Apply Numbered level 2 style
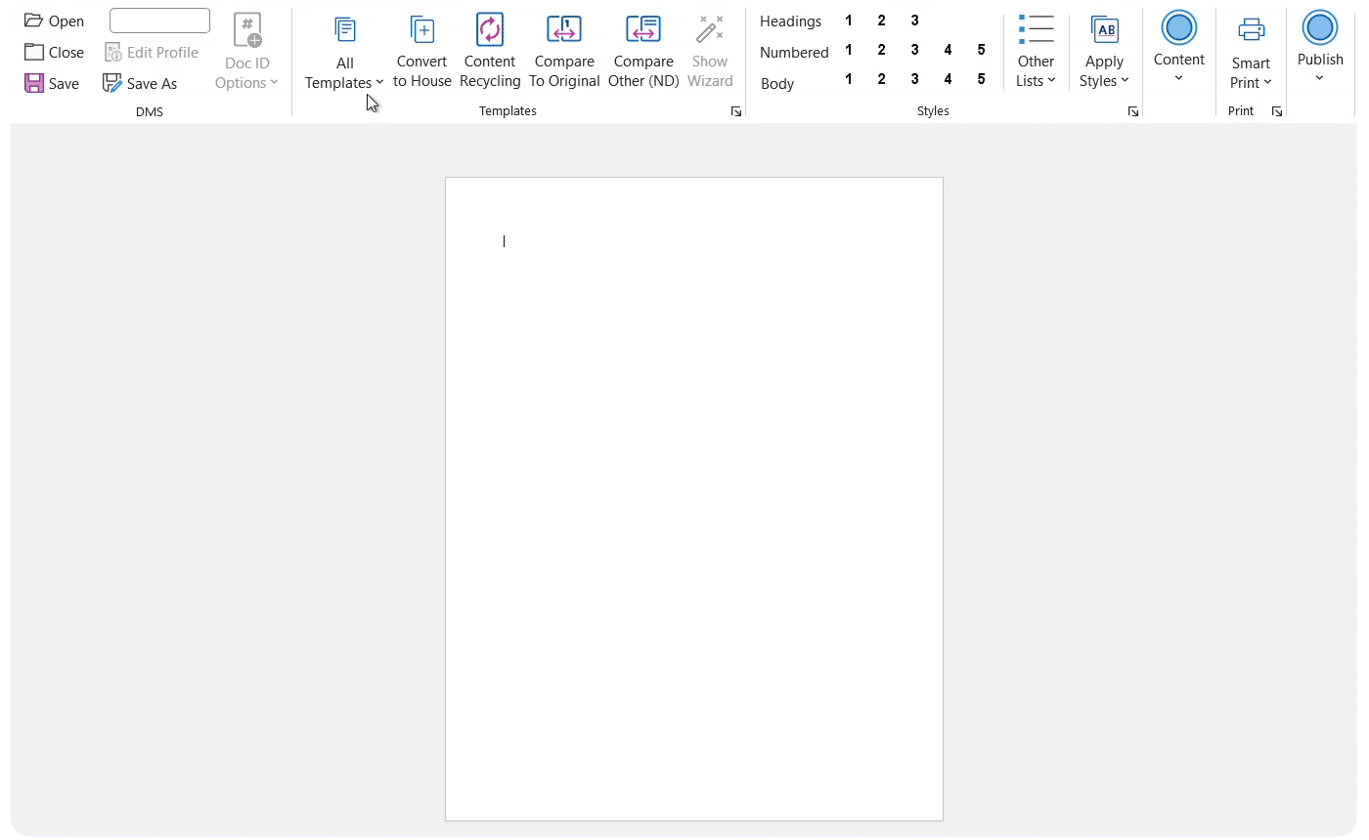This screenshot has height=840, width=1369. point(882,50)
